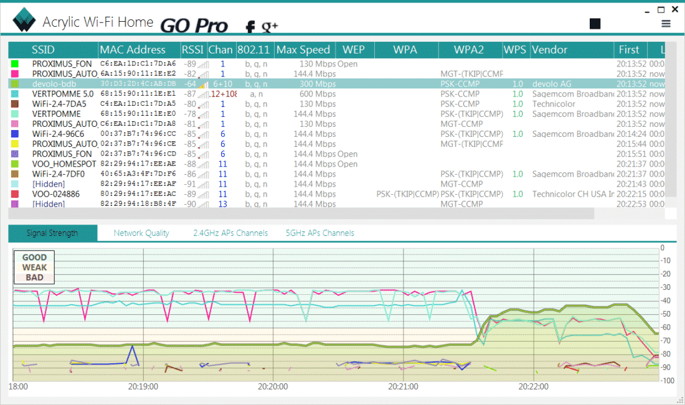Switch to the Signal Strength tab
The image size is (685, 405).
point(52,233)
